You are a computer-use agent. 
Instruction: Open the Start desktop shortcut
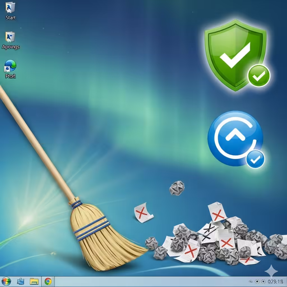[x=10, y=11]
